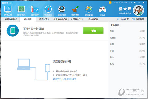Click the 手机性能一键评测 heading

pos(34,29)
